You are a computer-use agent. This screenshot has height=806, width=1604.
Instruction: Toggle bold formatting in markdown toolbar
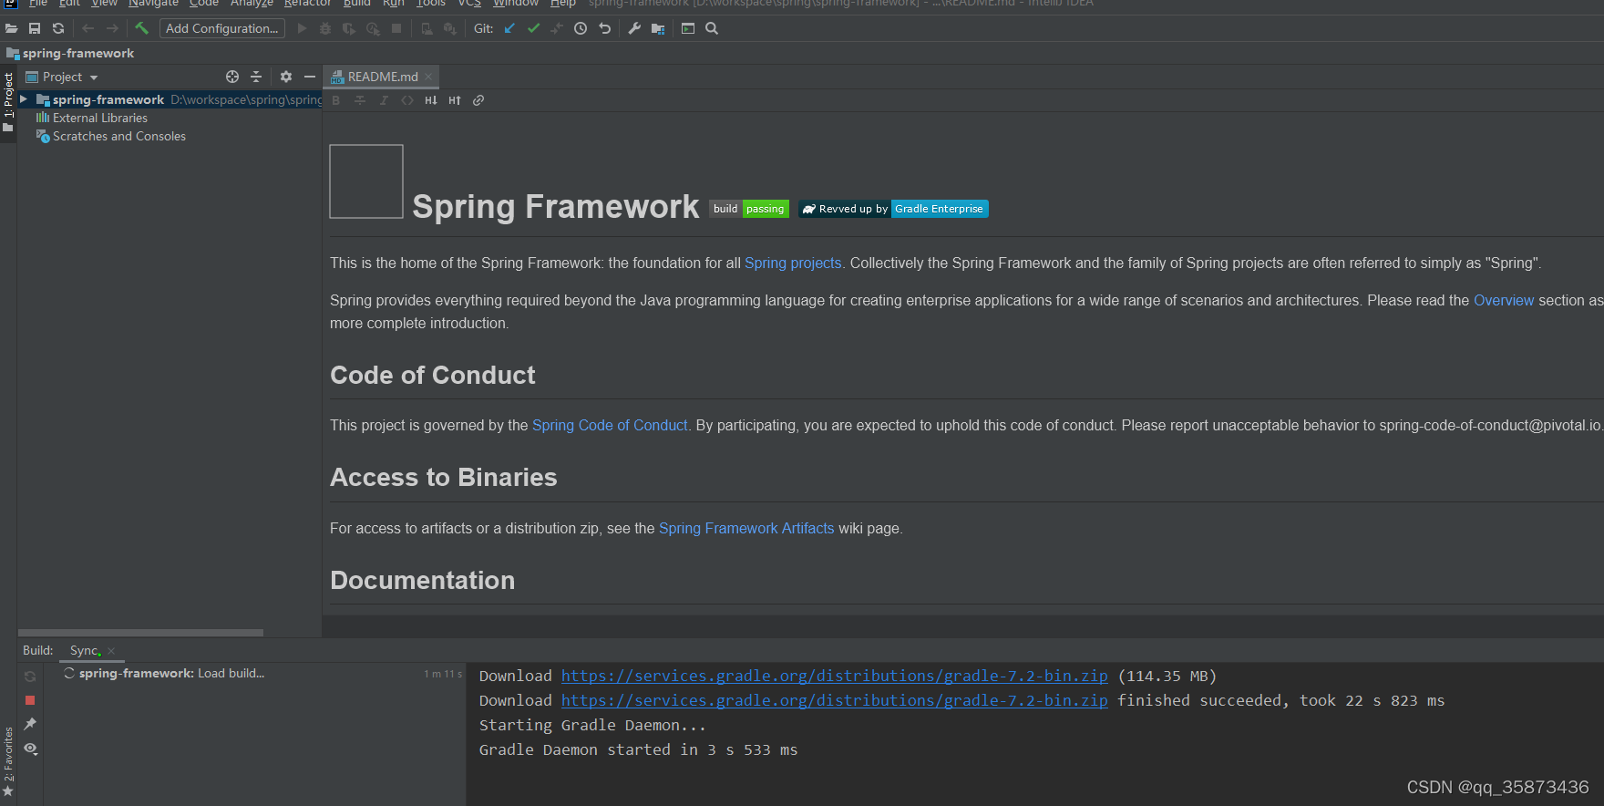coord(336,100)
